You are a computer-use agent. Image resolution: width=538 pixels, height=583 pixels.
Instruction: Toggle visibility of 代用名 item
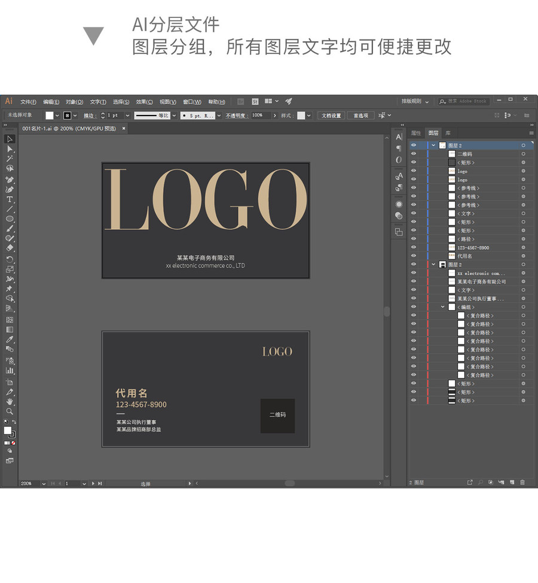[414, 256]
